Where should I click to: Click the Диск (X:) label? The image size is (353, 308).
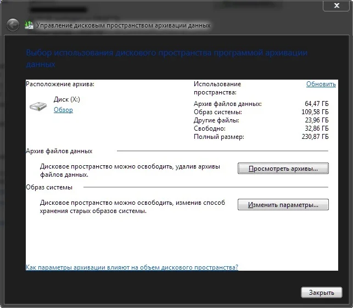pyautogui.click(x=67, y=99)
